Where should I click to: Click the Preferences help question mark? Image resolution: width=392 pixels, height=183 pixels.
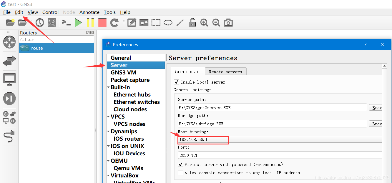click(366, 44)
